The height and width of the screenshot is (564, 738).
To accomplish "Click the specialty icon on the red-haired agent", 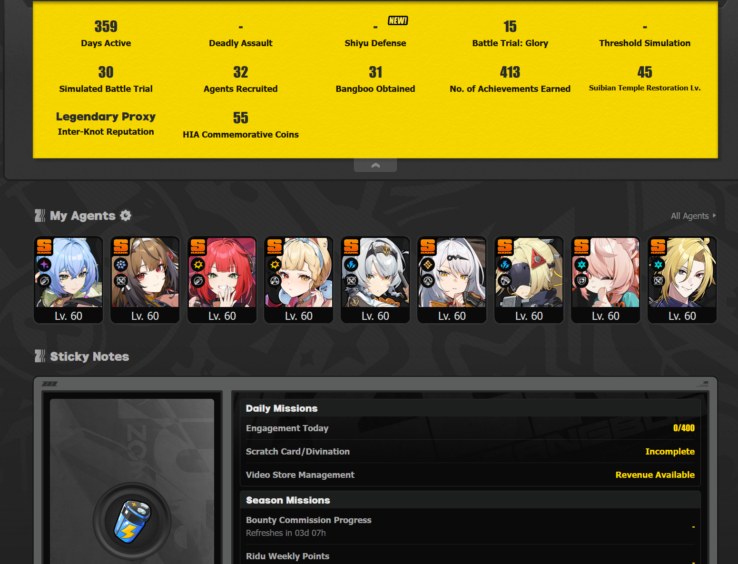I will [198, 281].
